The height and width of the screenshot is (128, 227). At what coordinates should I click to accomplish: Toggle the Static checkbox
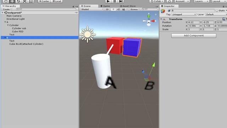coord(217,11)
